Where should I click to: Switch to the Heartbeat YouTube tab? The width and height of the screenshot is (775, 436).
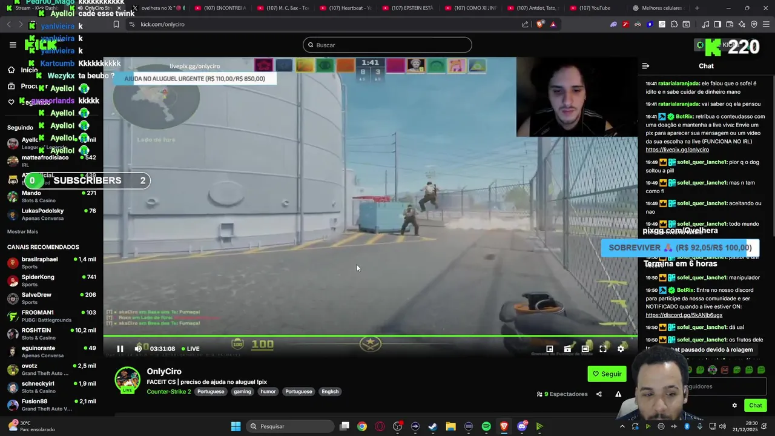345,8
